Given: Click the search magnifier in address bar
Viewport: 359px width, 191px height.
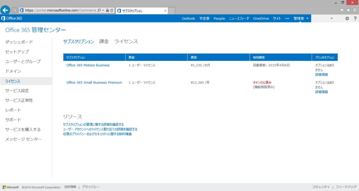Looking at the screenshot, I should point(99,10).
